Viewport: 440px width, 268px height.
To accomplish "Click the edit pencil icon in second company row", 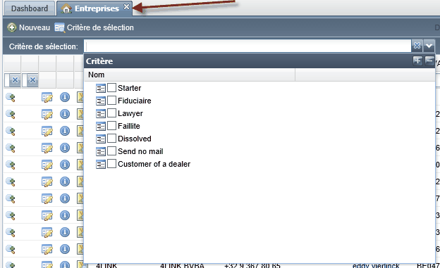I will [x=47, y=114].
